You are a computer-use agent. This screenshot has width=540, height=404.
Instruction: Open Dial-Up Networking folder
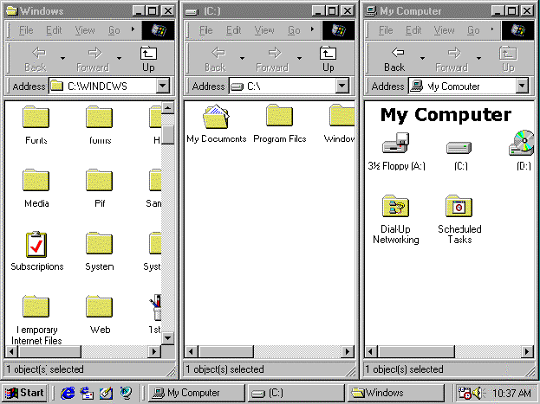click(x=395, y=208)
